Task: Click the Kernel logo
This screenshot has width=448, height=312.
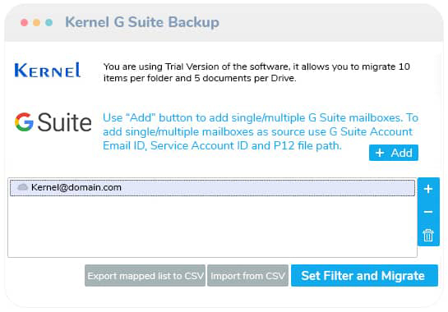Action: [x=48, y=71]
